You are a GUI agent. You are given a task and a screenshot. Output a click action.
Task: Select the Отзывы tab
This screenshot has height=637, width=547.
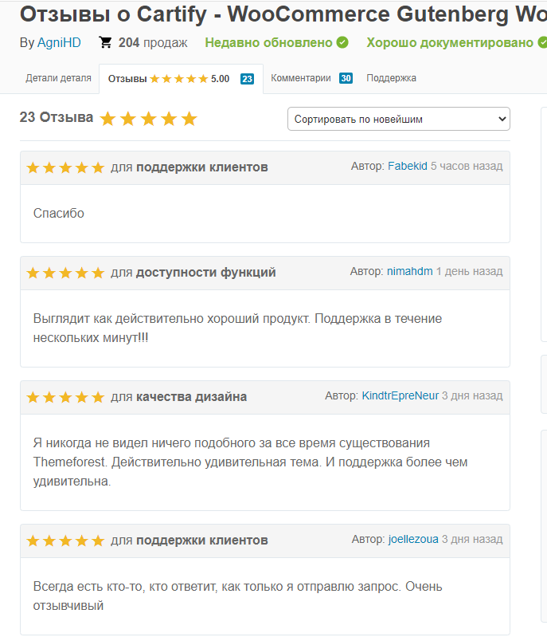(x=127, y=79)
